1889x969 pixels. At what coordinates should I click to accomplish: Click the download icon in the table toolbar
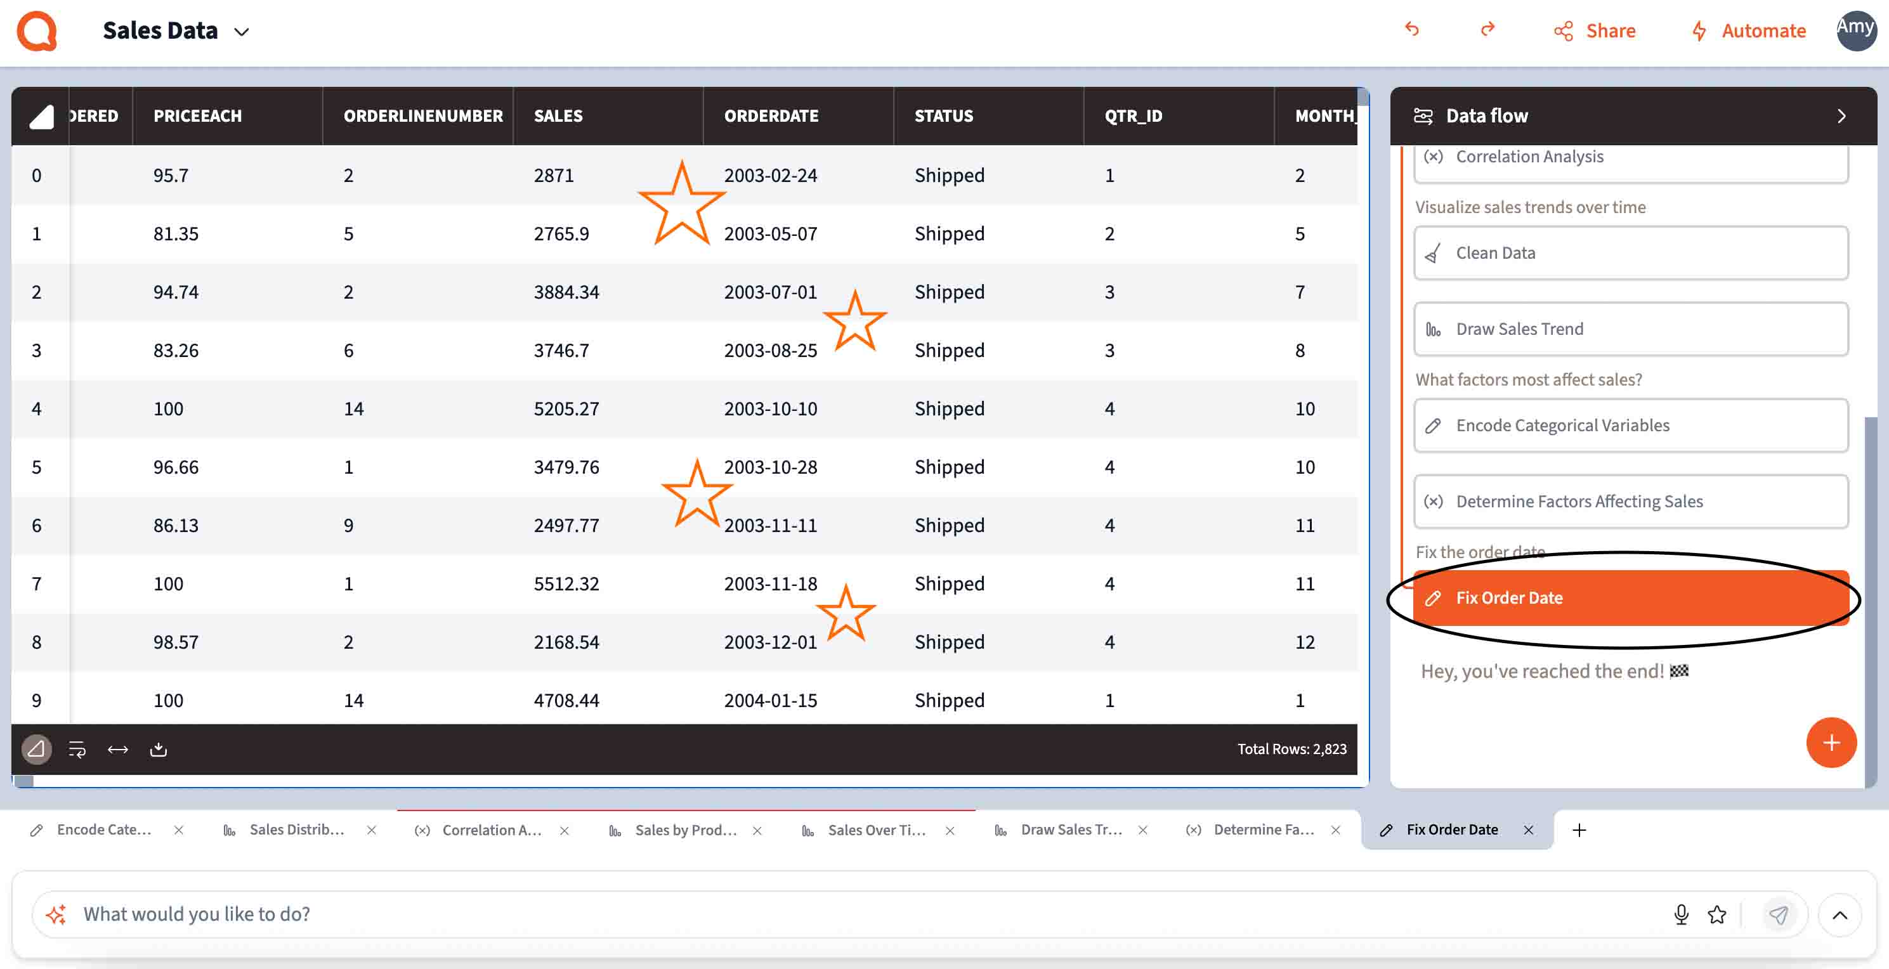point(159,749)
